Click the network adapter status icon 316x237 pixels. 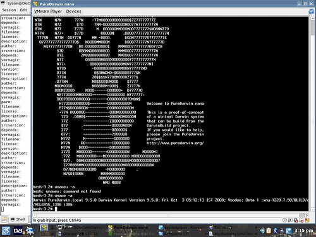point(290,221)
